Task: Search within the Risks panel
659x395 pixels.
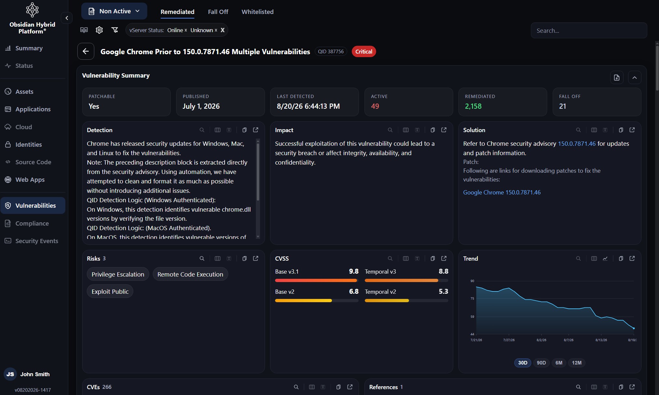Action: (x=202, y=258)
